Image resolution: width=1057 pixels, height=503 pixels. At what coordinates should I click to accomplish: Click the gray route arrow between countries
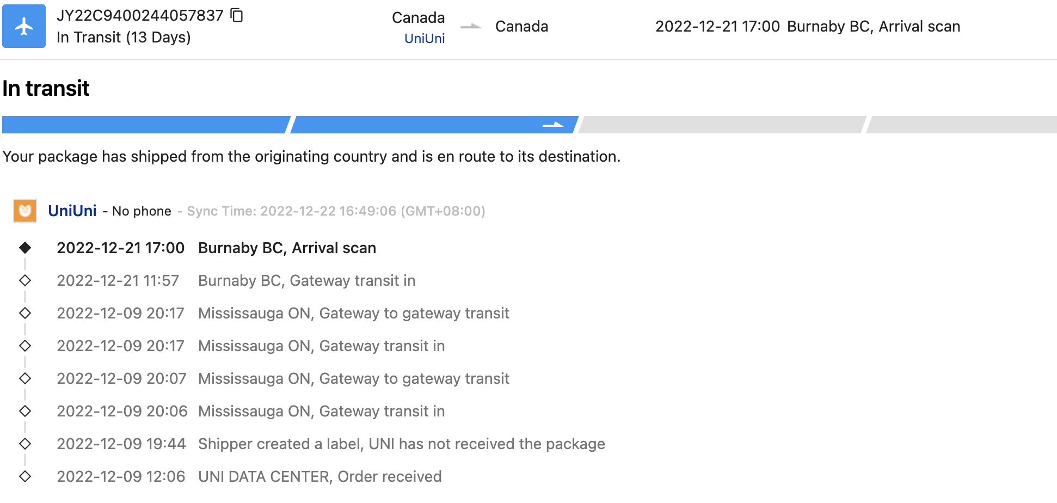[x=470, y=26]
